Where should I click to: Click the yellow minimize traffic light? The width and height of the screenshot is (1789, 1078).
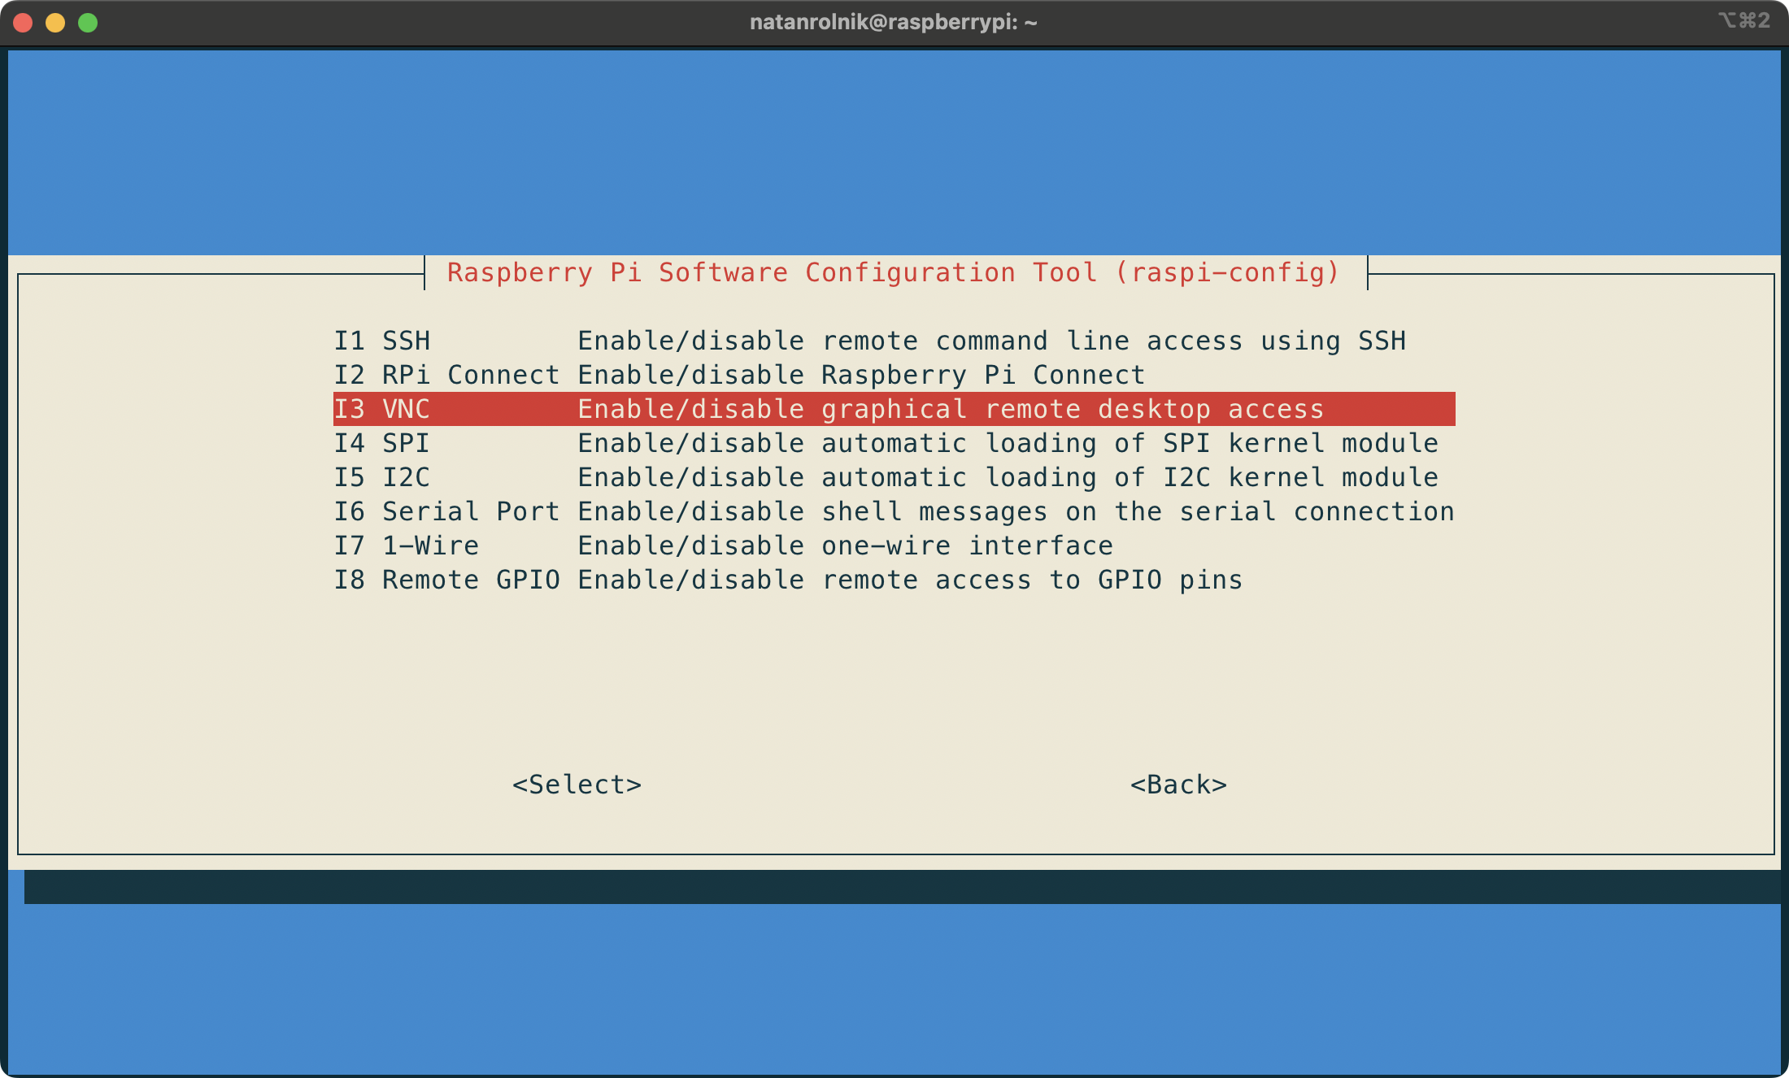tap(55, 23)
